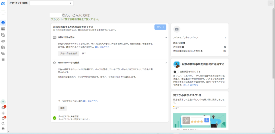Viewport: 275px width, 134px height.
Task: Open the Billing stacked-coins icon in sidebar
Action: click(x=3, y=47)
